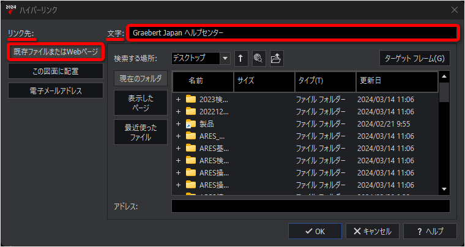The height and width of the screenshot is (247, 465).
Task: Select 電子メールアドレス link type
Action: pos(56,90)
